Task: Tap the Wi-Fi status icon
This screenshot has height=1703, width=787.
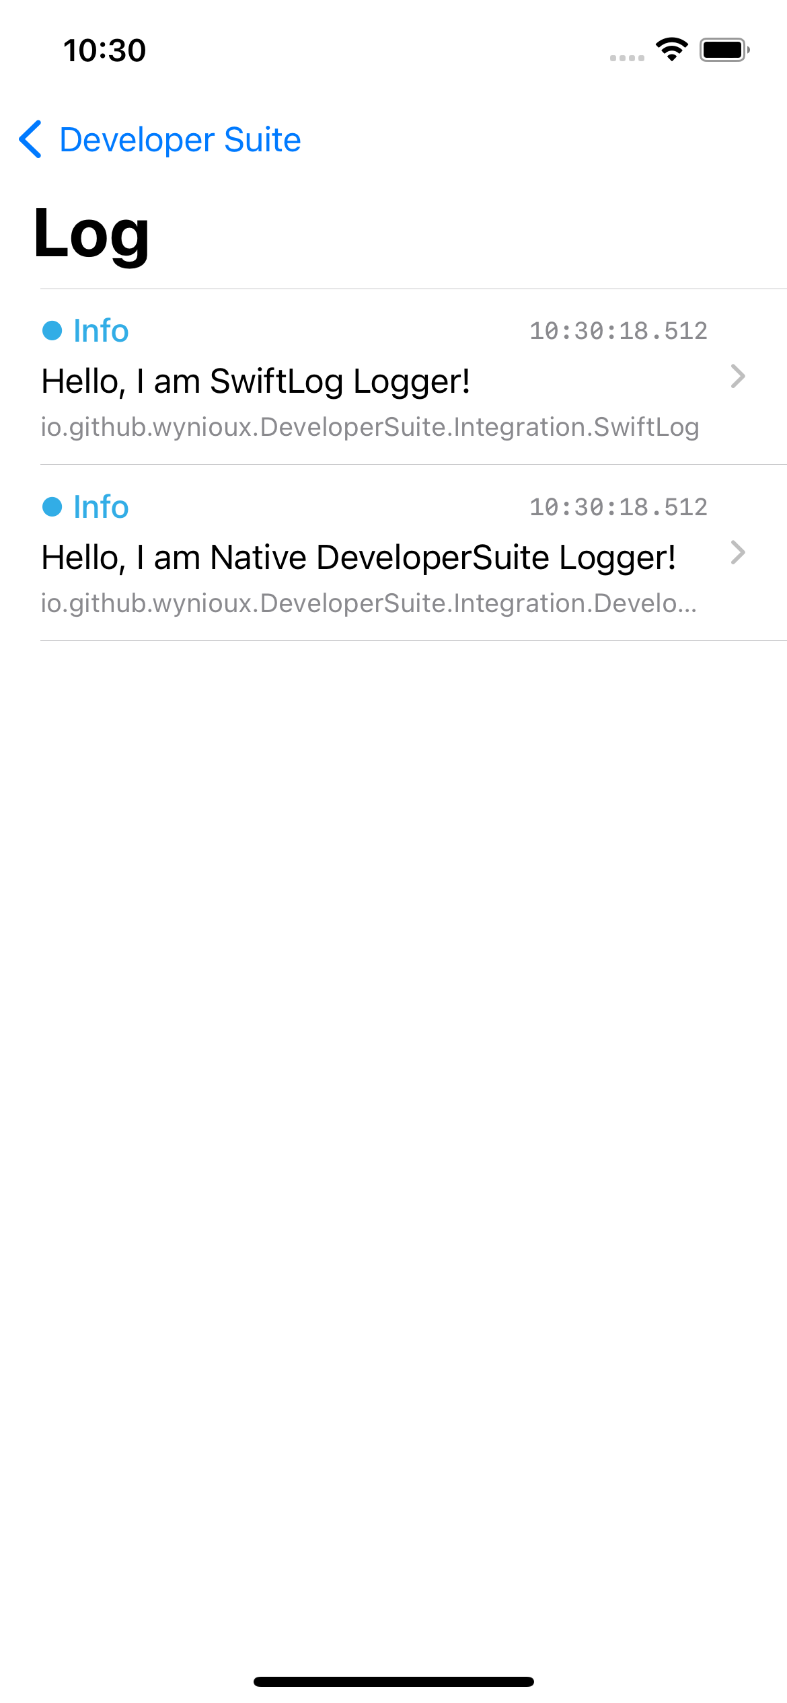Action: pyautogui.click(x=672, y=50)
